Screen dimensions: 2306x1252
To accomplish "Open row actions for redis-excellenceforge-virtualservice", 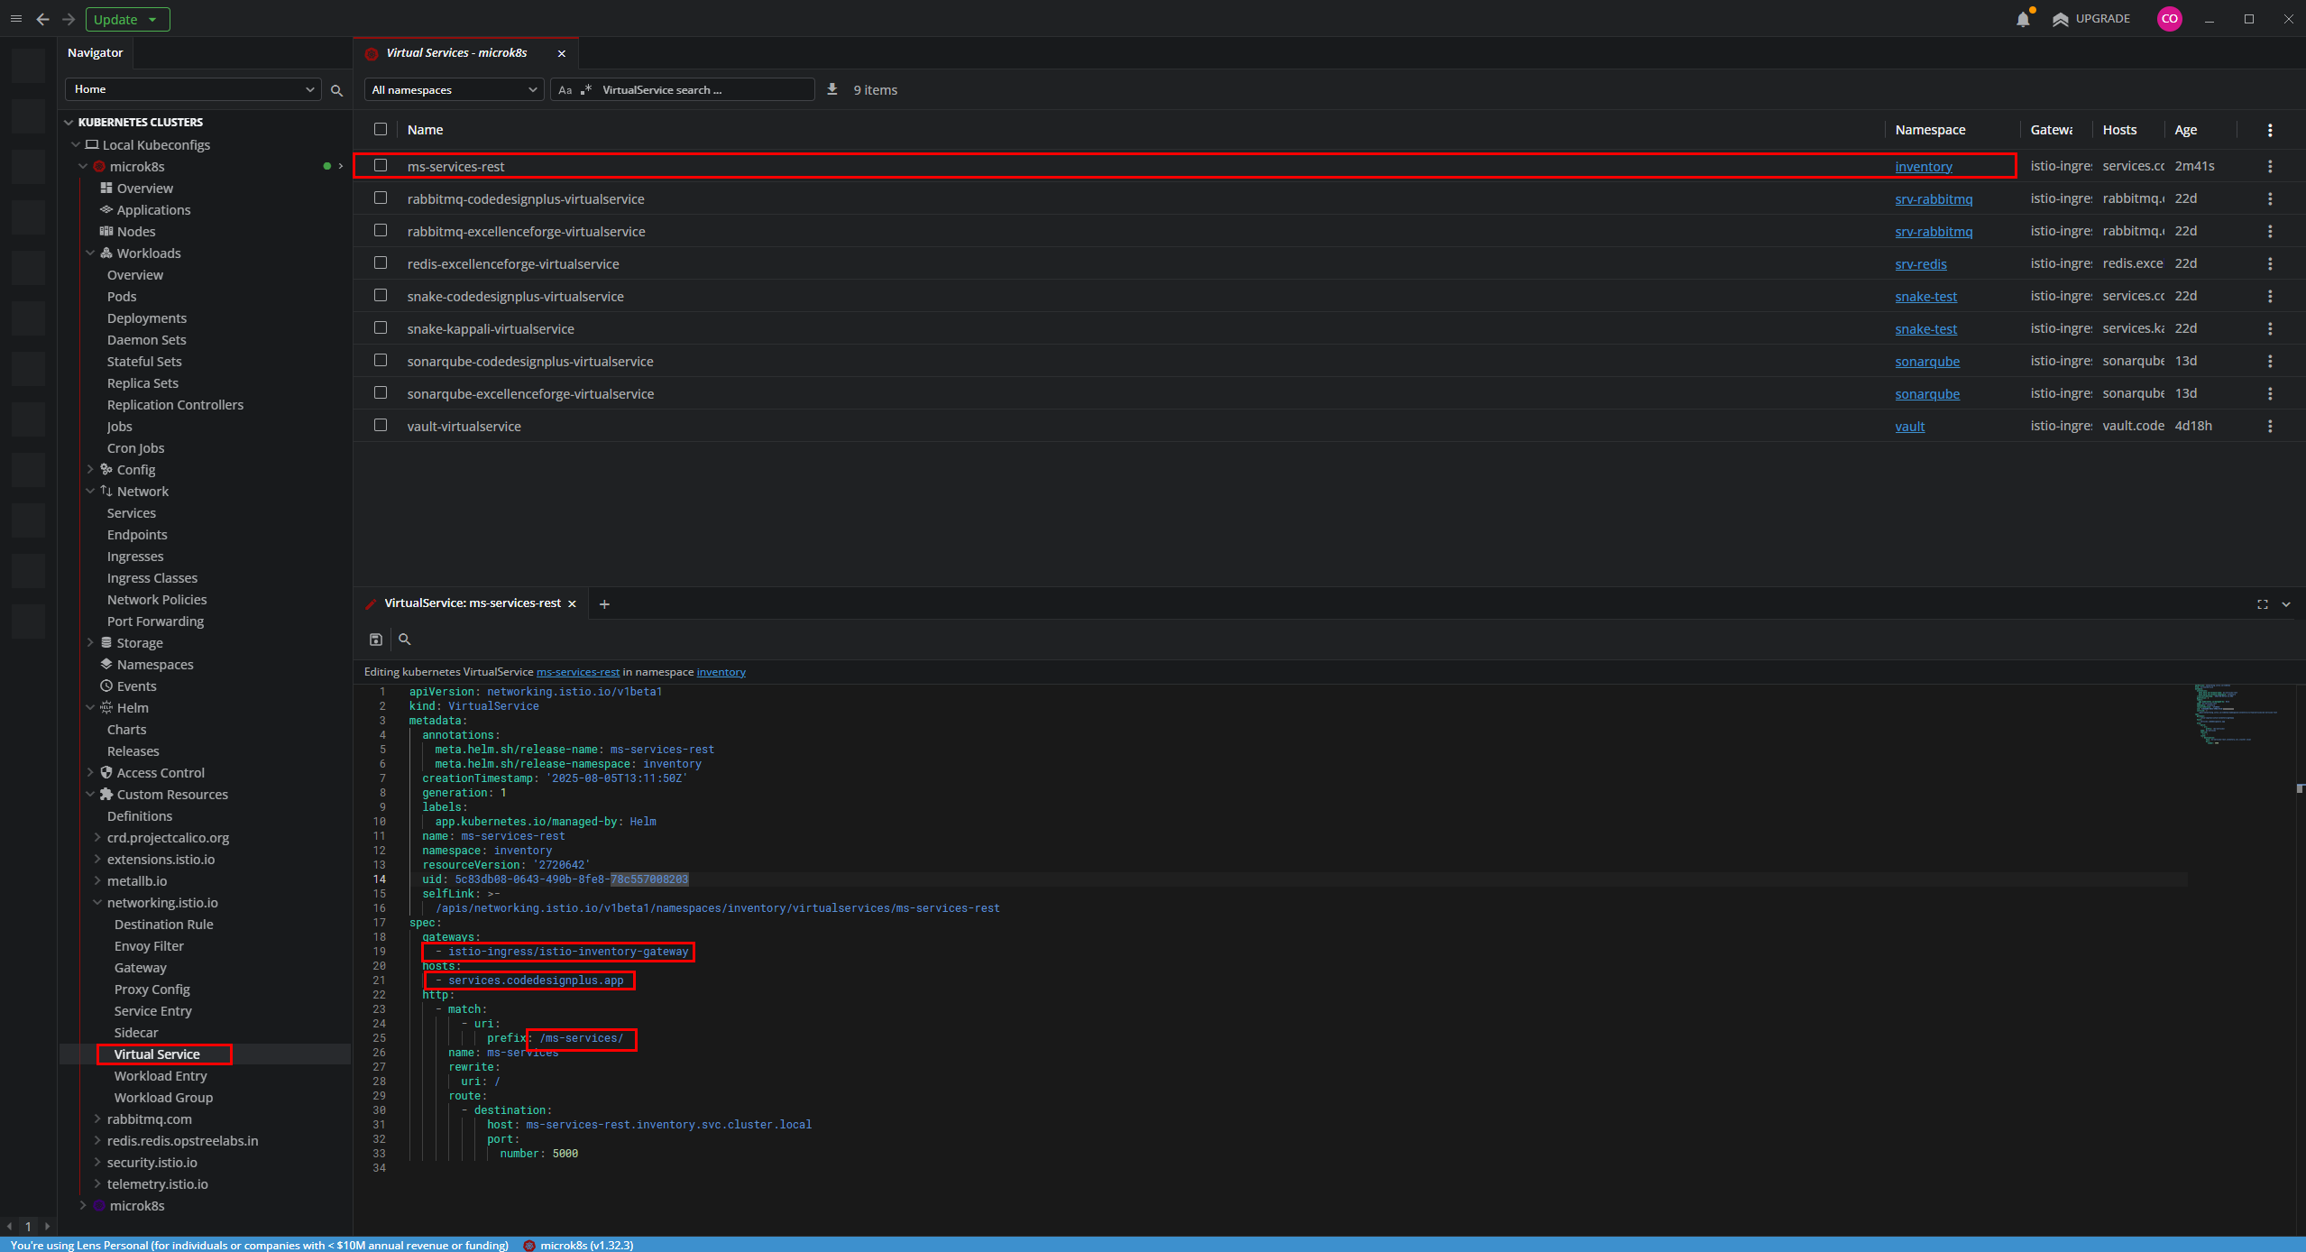I will pyautogui.click(x=2270, y=263).
